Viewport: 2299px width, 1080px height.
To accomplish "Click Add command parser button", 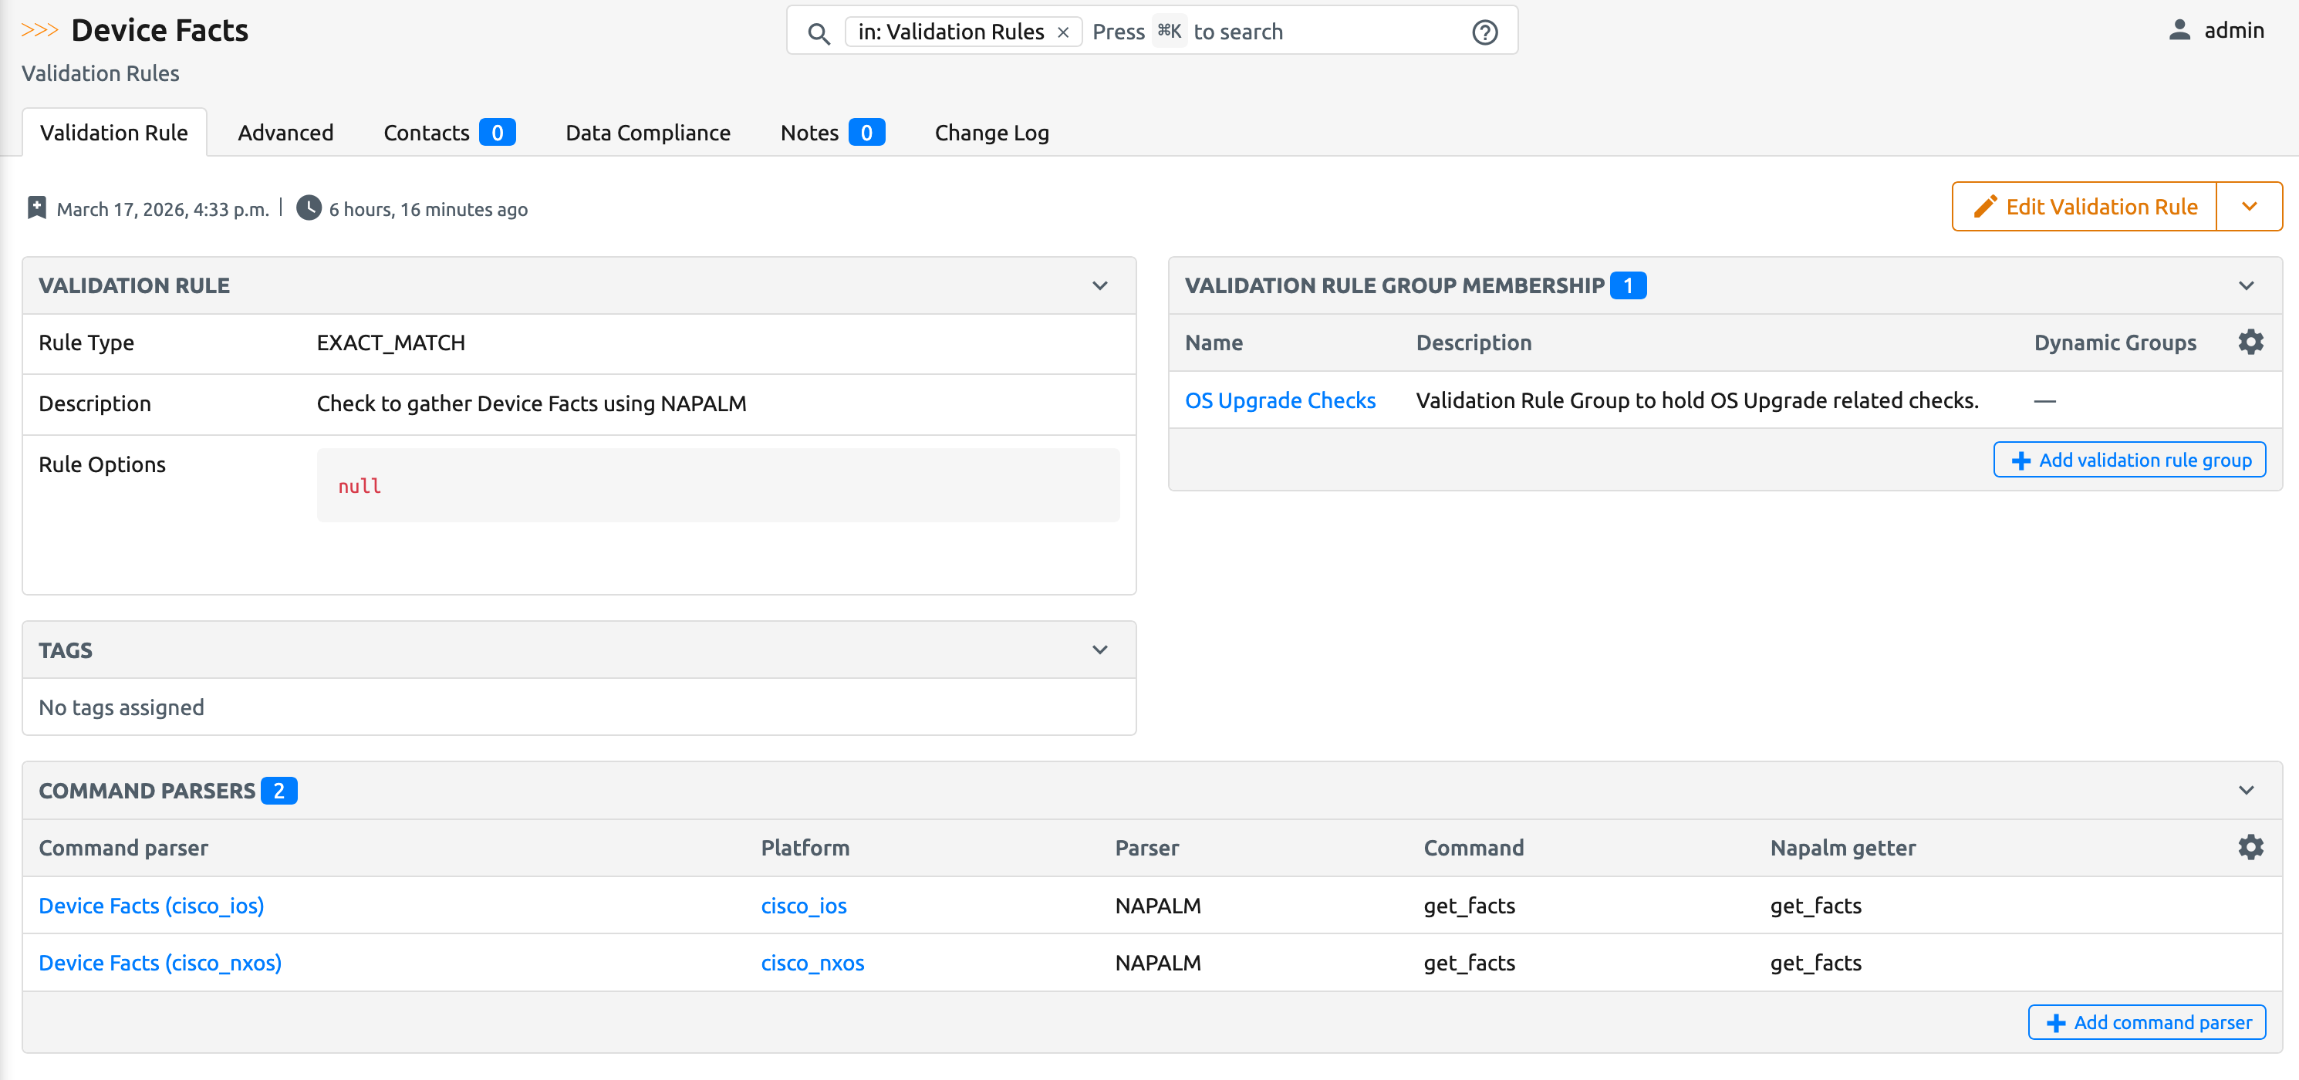I will click(2146, 1022).
